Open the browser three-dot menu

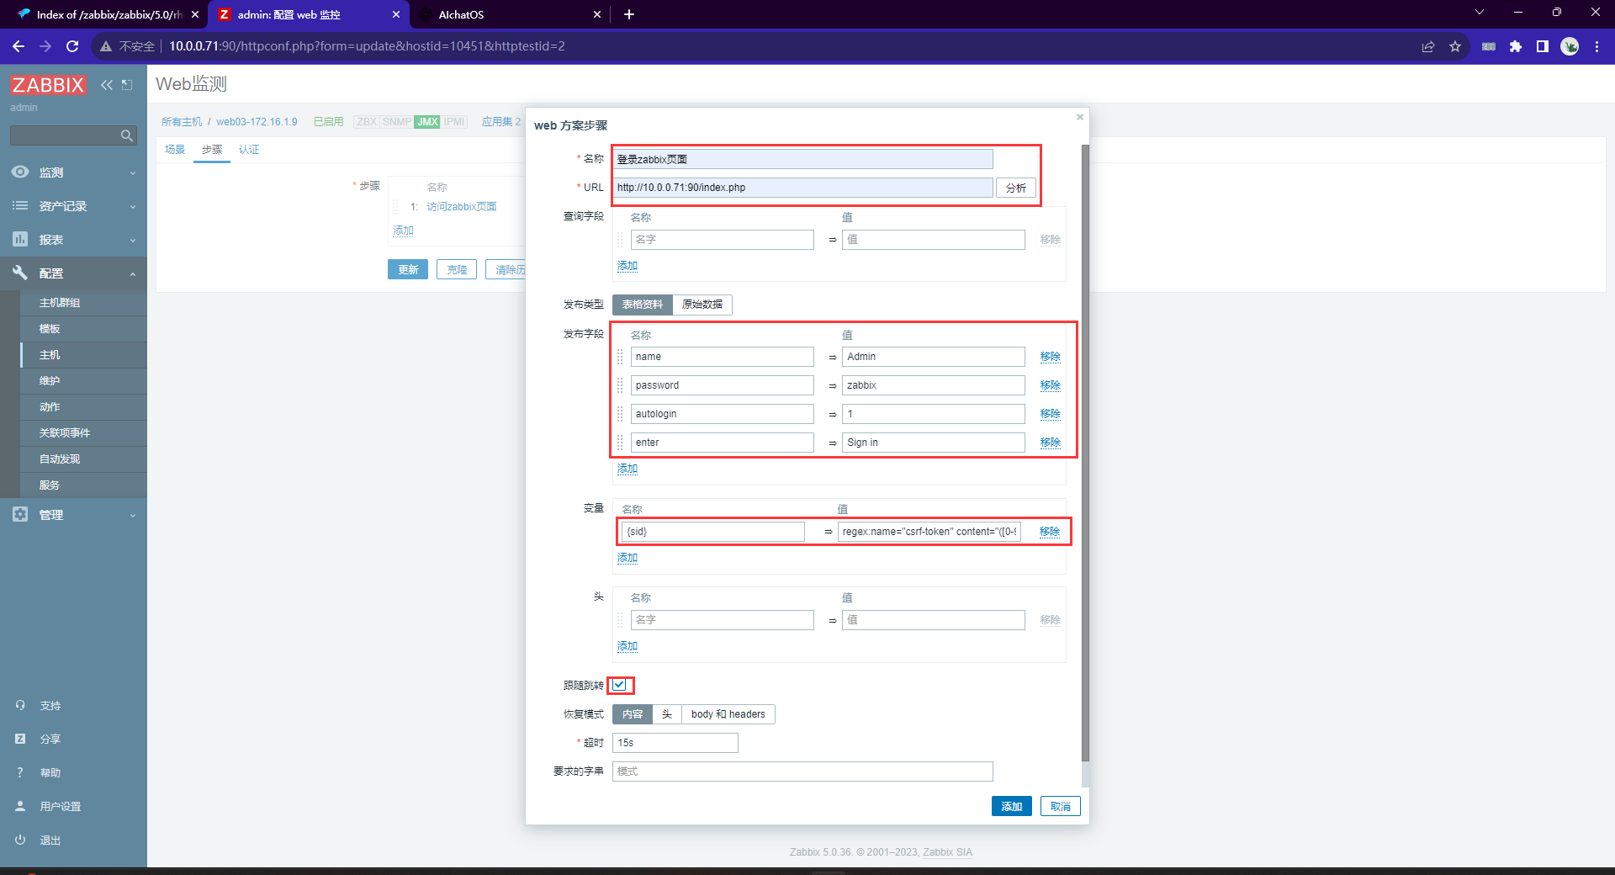1596,46
